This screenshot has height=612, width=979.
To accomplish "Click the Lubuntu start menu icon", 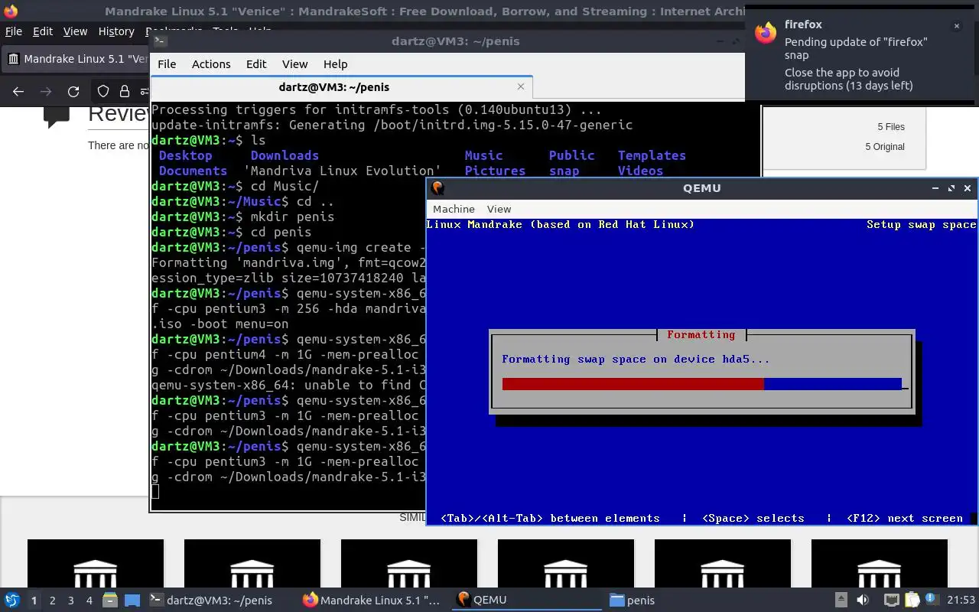I will (11, 600).
